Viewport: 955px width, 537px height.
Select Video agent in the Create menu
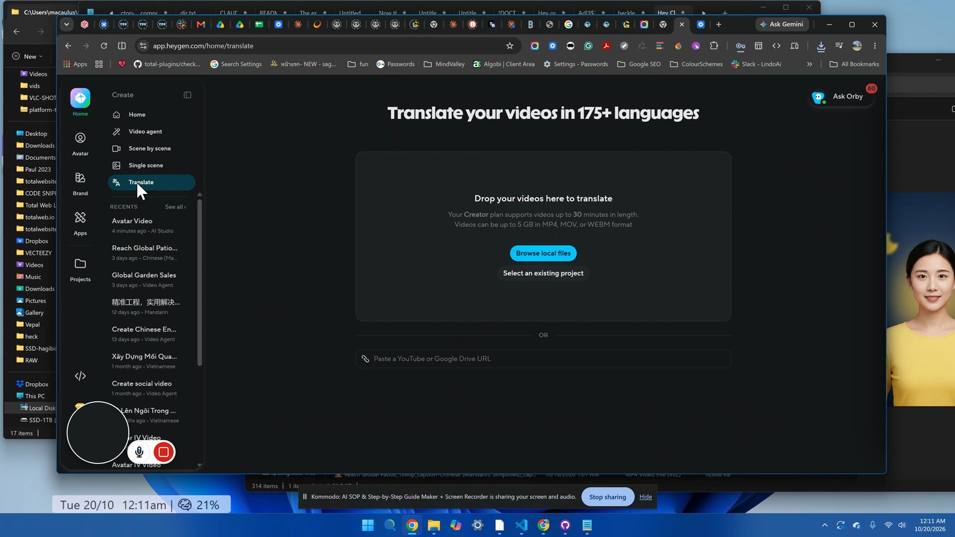click(x=152, y=131)
